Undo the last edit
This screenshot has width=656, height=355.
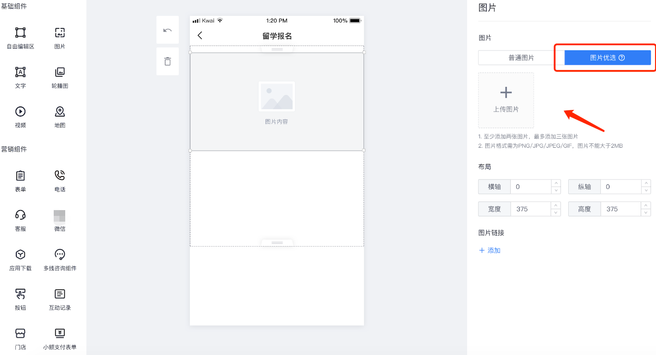(x=167, y=30)
